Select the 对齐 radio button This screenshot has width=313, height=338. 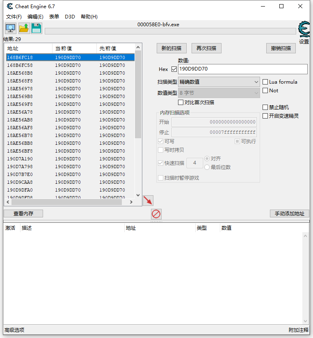tap(207, 159)
